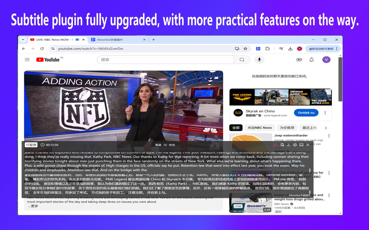Click the Ontdek nu ad button
The height and width of the screenshot is (230, 369).
306,113
